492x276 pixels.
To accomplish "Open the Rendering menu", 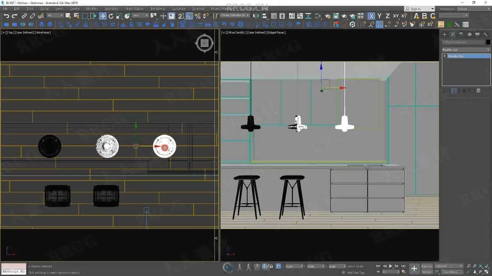I will [157, 9].
